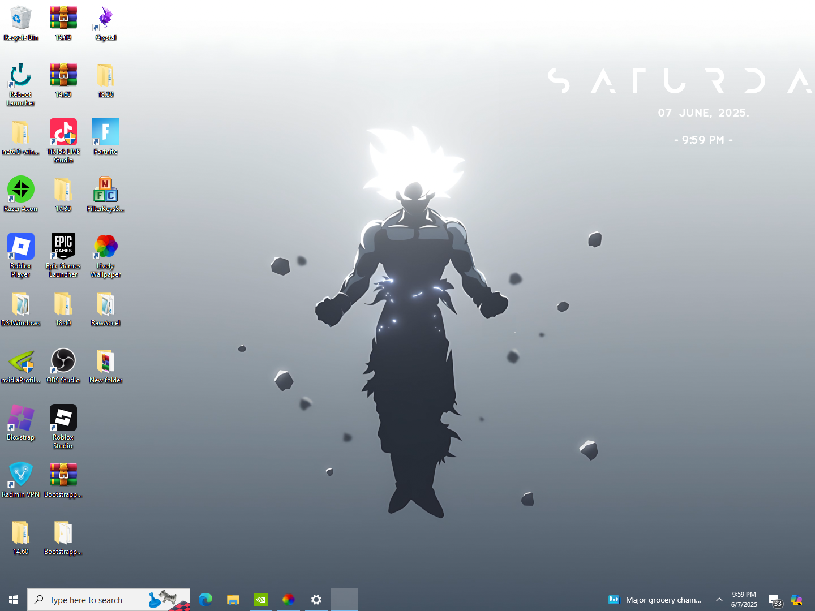Launch the Crystal shortcut

[106, 23]
